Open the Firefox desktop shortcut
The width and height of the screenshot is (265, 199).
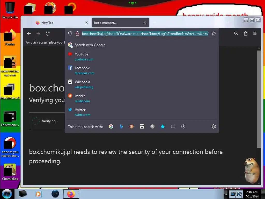10,38
